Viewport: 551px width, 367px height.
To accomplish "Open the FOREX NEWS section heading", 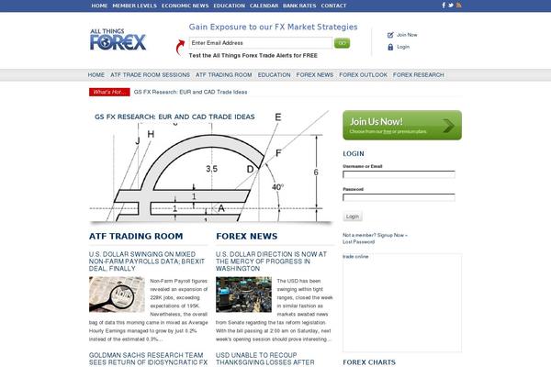I will pos(247,237).
